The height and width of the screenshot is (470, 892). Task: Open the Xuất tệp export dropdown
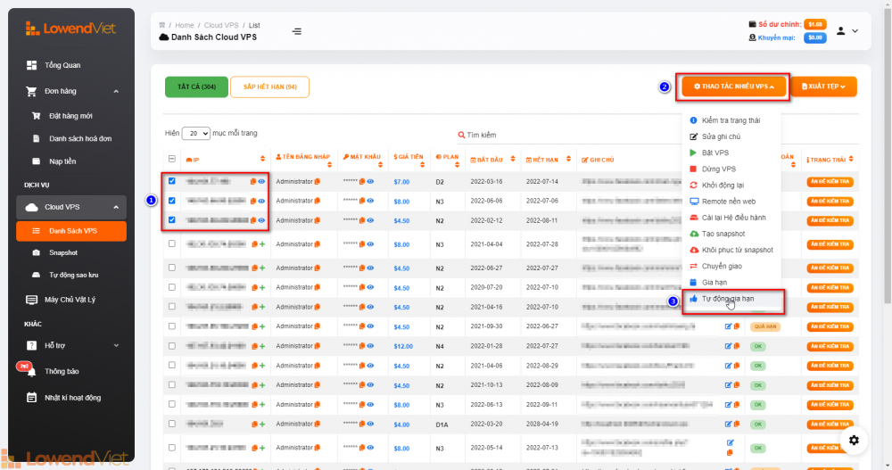823,87
